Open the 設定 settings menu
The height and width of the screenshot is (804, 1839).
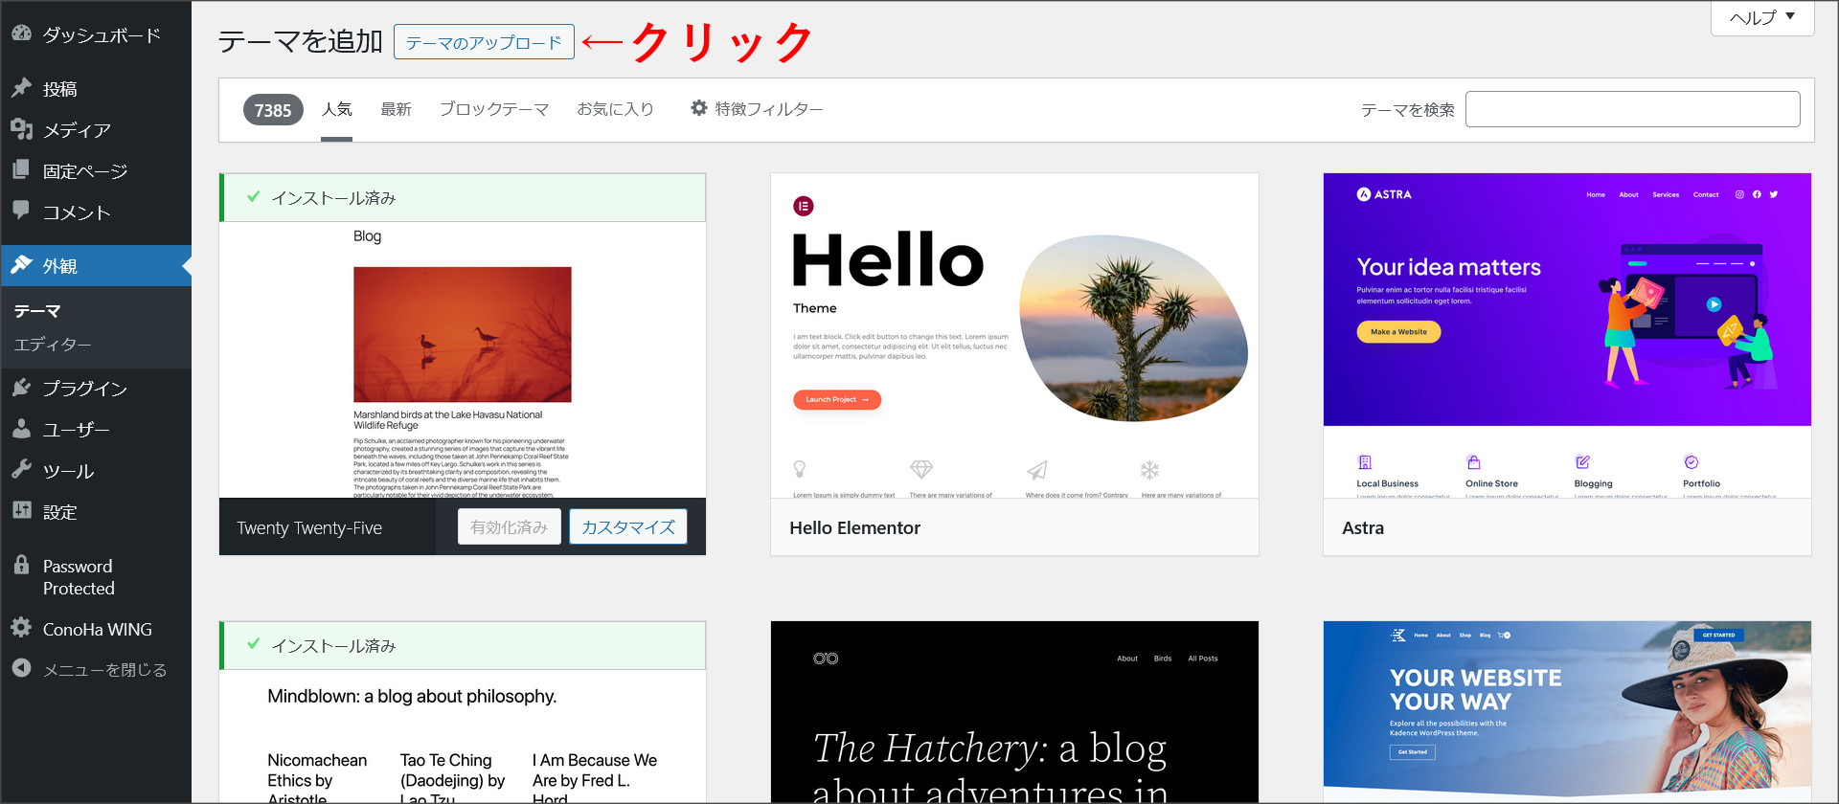coord(59,512)
